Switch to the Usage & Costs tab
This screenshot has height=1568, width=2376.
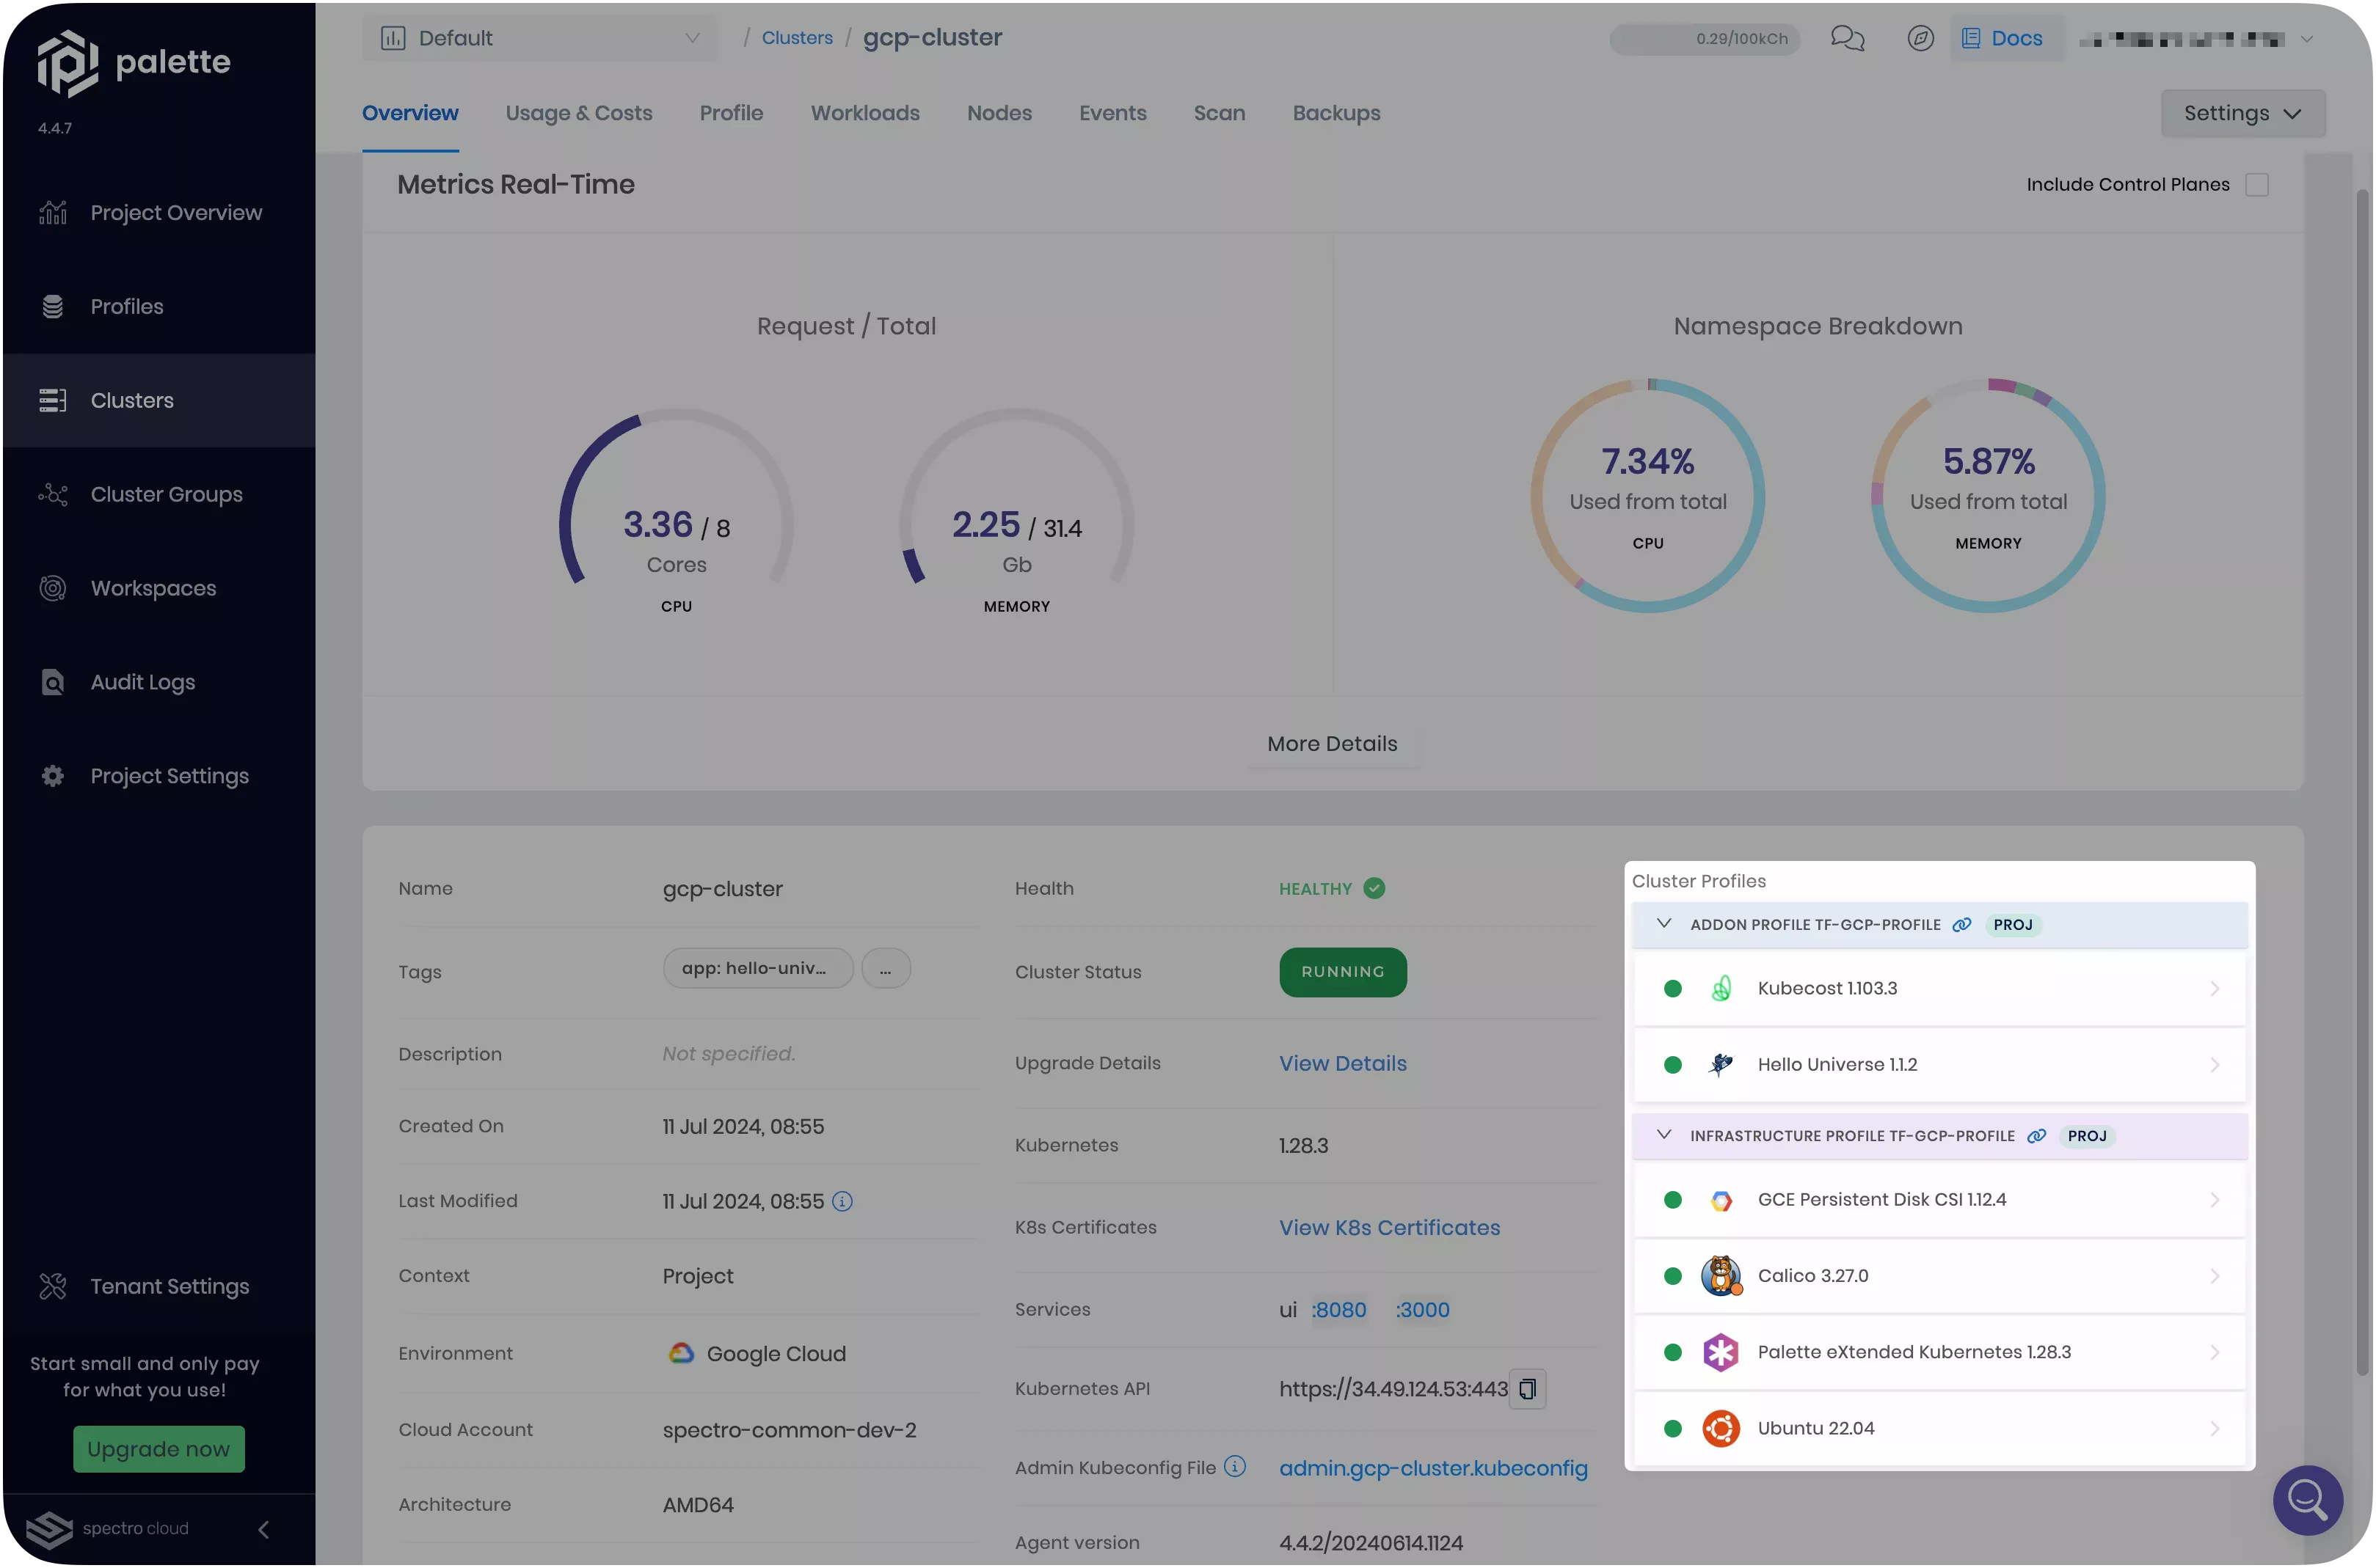point(578,113)
